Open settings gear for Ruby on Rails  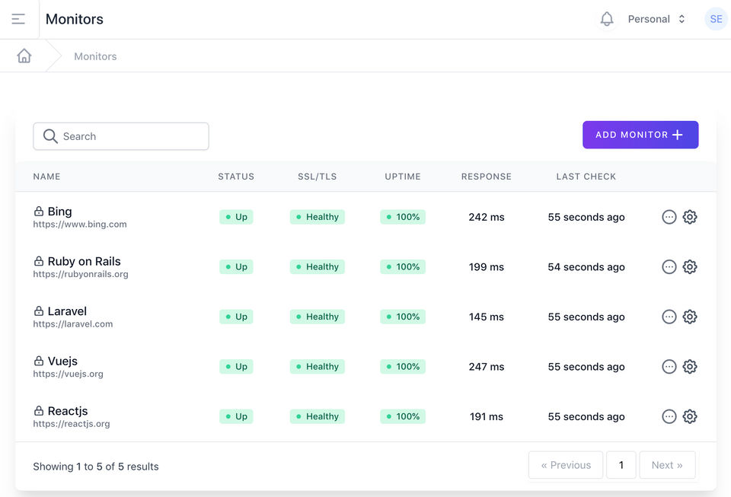point(690,267)
